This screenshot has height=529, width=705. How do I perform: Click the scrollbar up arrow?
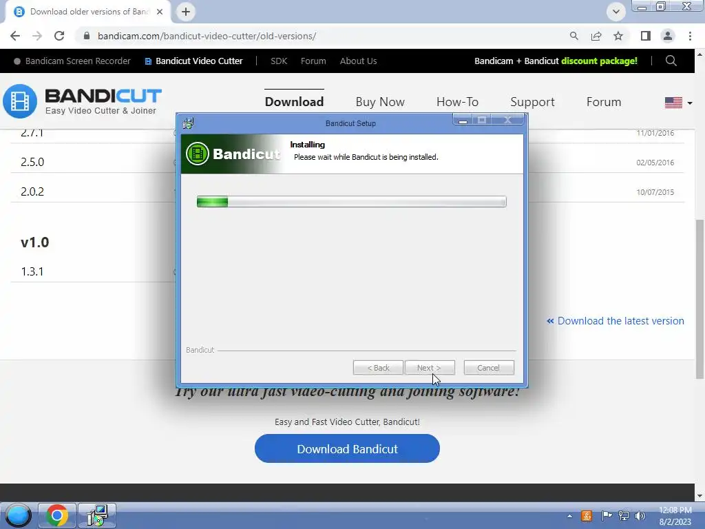[699, 54]
